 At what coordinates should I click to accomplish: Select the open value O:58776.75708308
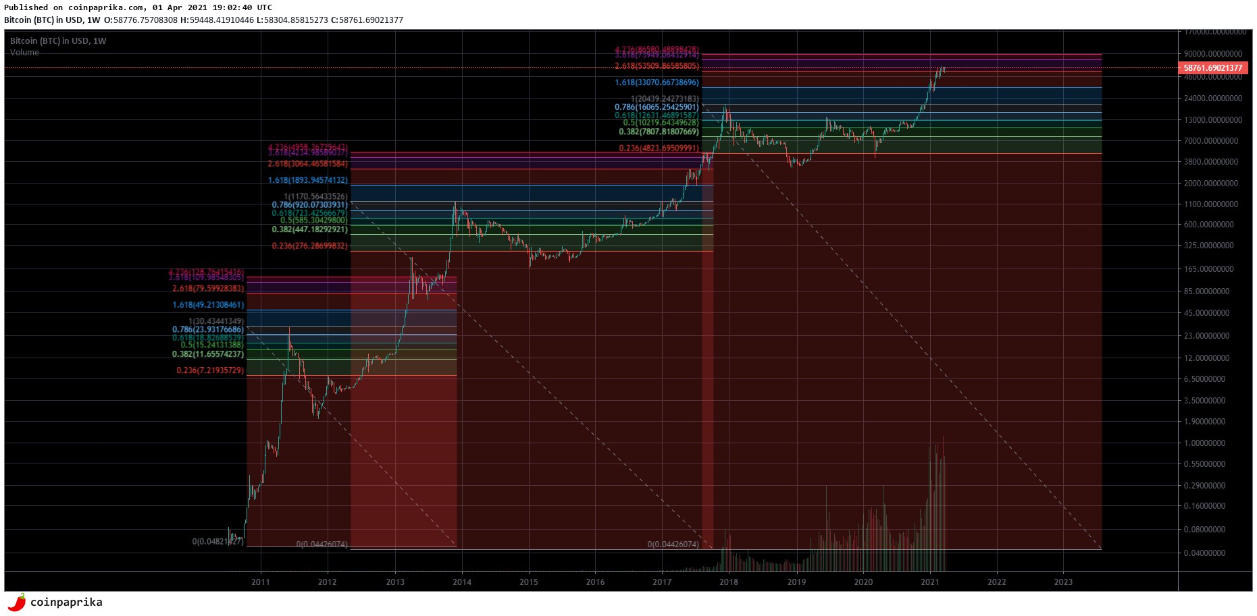click(141, 20)
